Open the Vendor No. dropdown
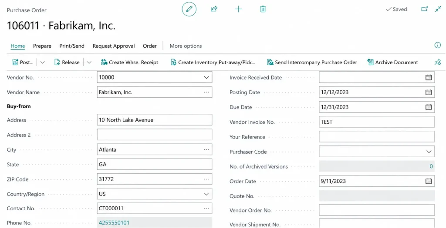446x228 pixels. (206, 77)
